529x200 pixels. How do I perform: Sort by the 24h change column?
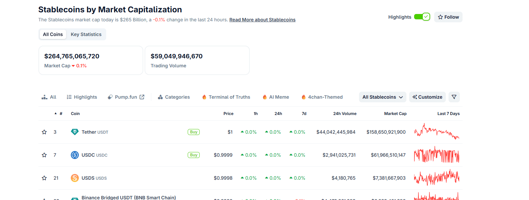278,114
